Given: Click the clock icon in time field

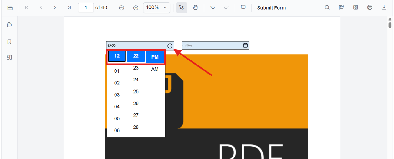Looking at the screenshot, I should (x=170, y=46).
